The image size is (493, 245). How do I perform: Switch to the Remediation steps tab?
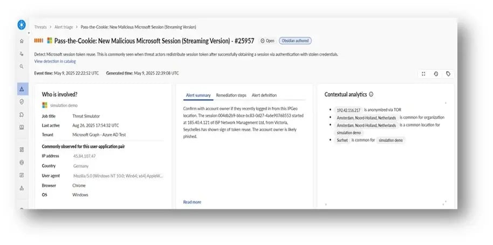click(231, 96)
